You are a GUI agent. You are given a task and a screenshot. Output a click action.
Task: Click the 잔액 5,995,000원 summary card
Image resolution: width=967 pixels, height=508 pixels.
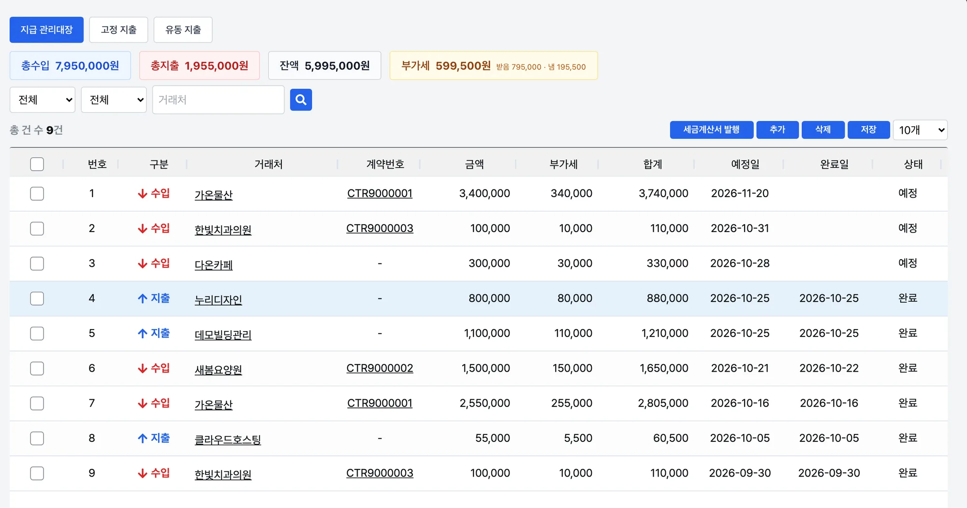324,66
